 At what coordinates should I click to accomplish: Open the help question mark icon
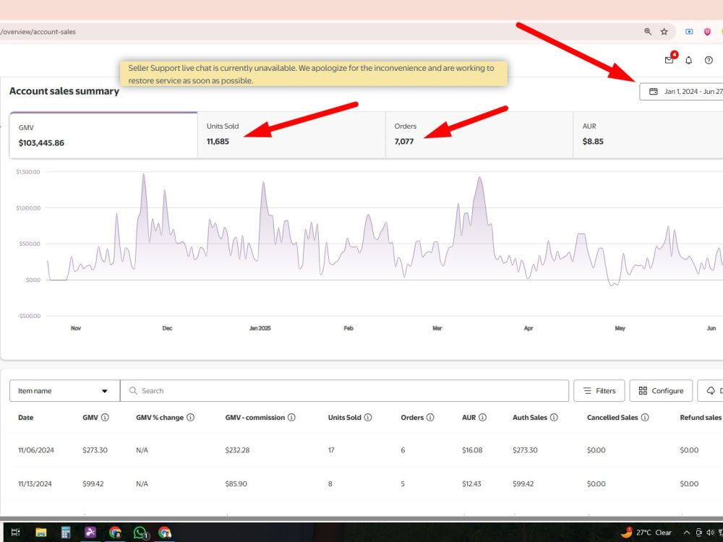pos(709,61)
